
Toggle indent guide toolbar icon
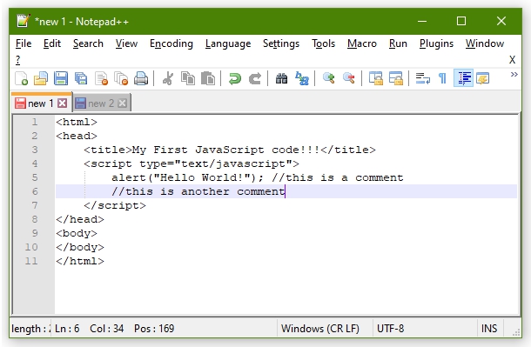[464, 78]
